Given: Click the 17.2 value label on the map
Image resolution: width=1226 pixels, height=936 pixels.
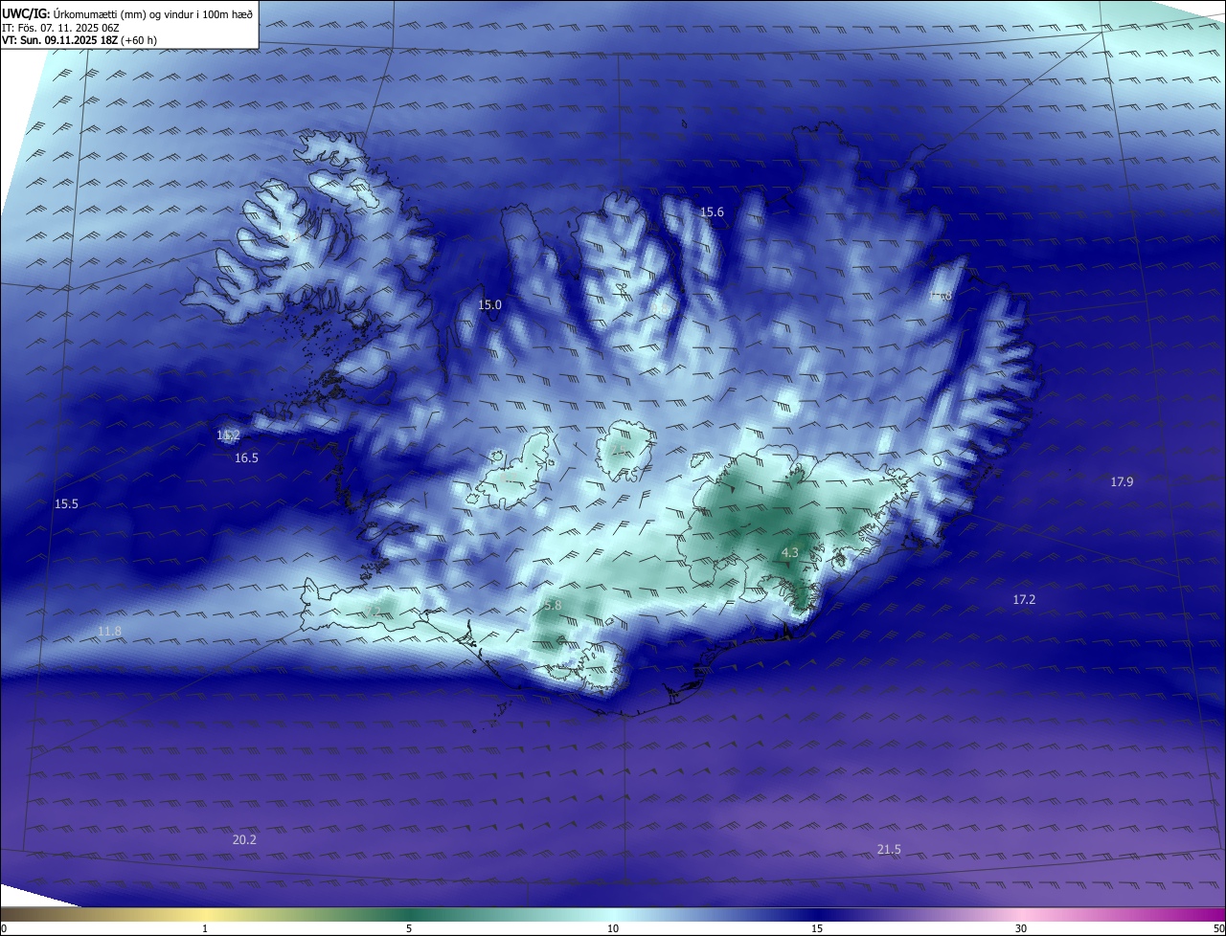Looking at the screenshot, I should pyautogui.click(x=1024, y=600).
